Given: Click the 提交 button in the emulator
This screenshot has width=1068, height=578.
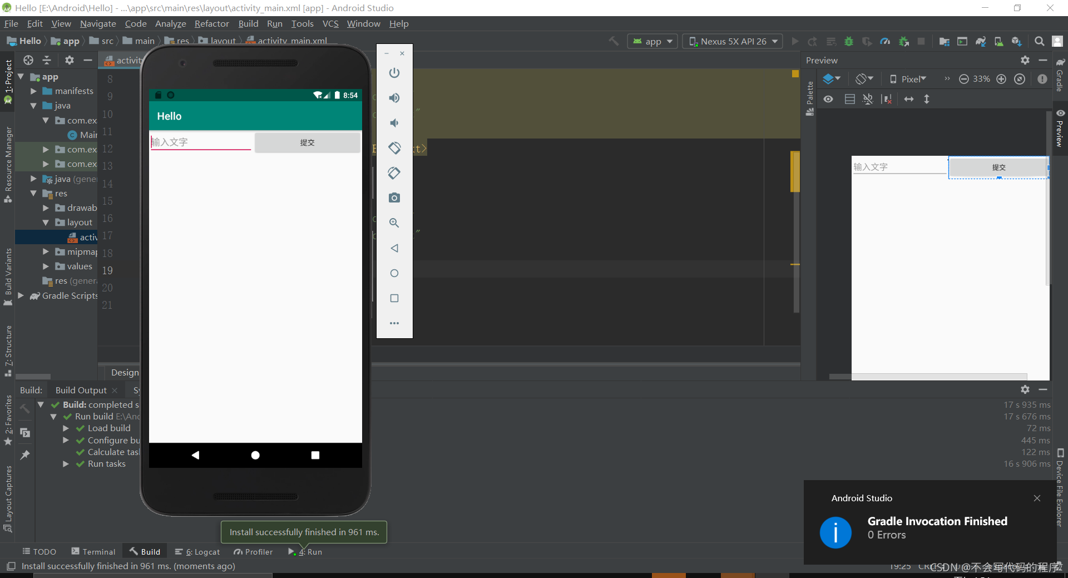Looking at the screenshot, I should (x=308, y=142).
